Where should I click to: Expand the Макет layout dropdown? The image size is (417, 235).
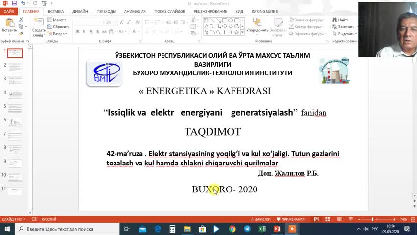[57, 20]
